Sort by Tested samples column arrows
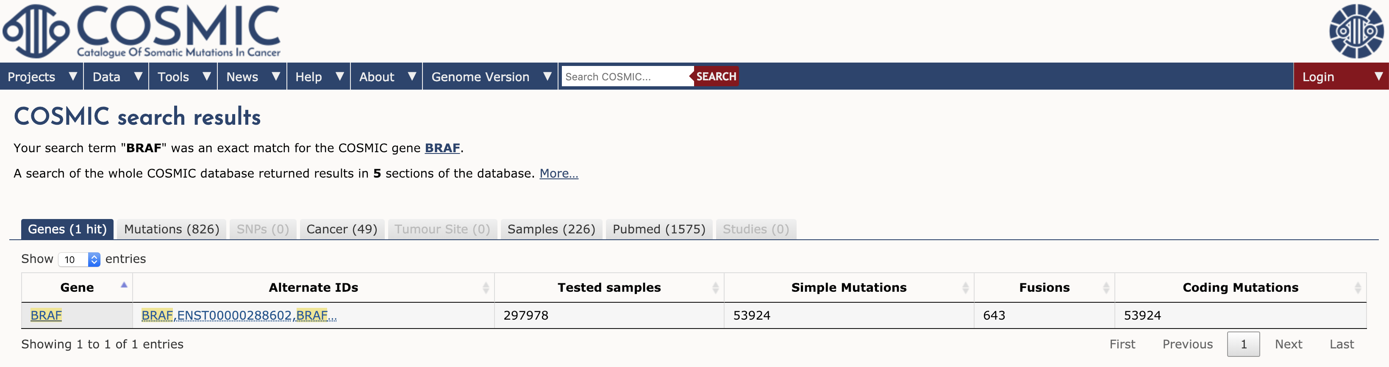The image size is (1389, 367). (715, 288)
